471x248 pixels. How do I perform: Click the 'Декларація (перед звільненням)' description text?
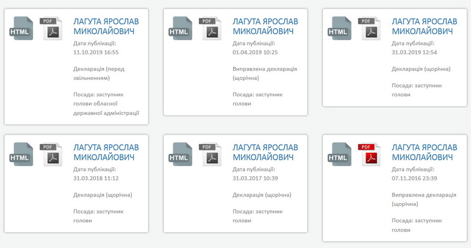tap(99, 73)
